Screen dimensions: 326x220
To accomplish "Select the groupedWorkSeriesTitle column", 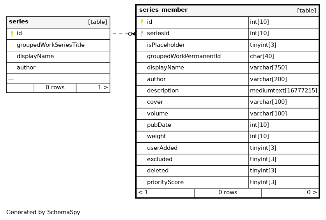I will pos(50,45).
